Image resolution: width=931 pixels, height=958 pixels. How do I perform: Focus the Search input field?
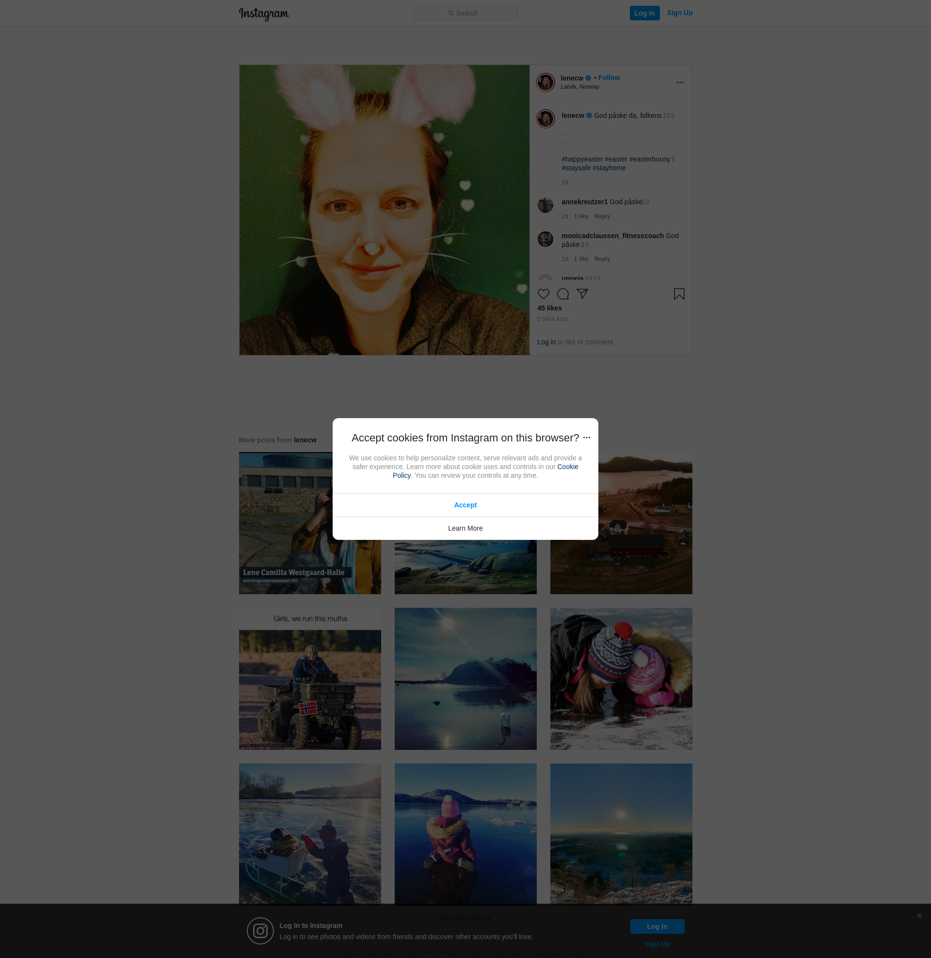[x=465, y=13]
